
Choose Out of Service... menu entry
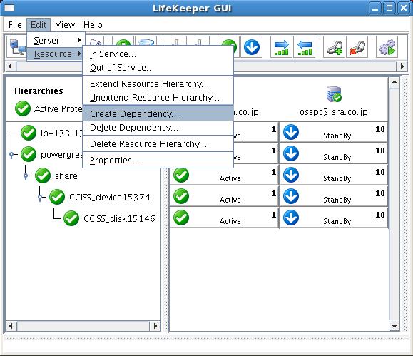click(158, 68)
